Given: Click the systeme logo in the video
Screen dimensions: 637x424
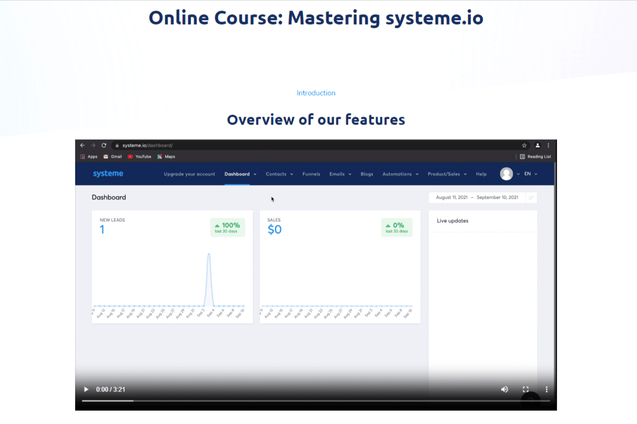Looking at the screenshot, I should 108,174.
